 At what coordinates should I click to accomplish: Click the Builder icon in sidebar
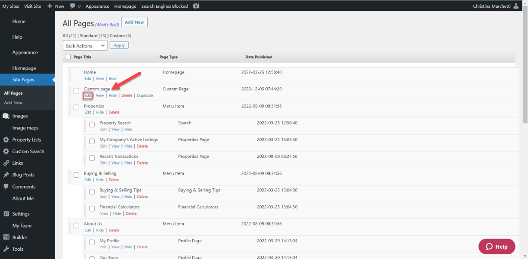click(6, 237)
